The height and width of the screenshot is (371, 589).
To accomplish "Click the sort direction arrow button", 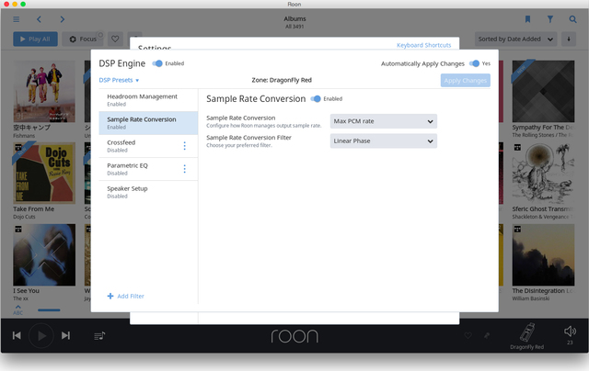I will pos(569,39).
